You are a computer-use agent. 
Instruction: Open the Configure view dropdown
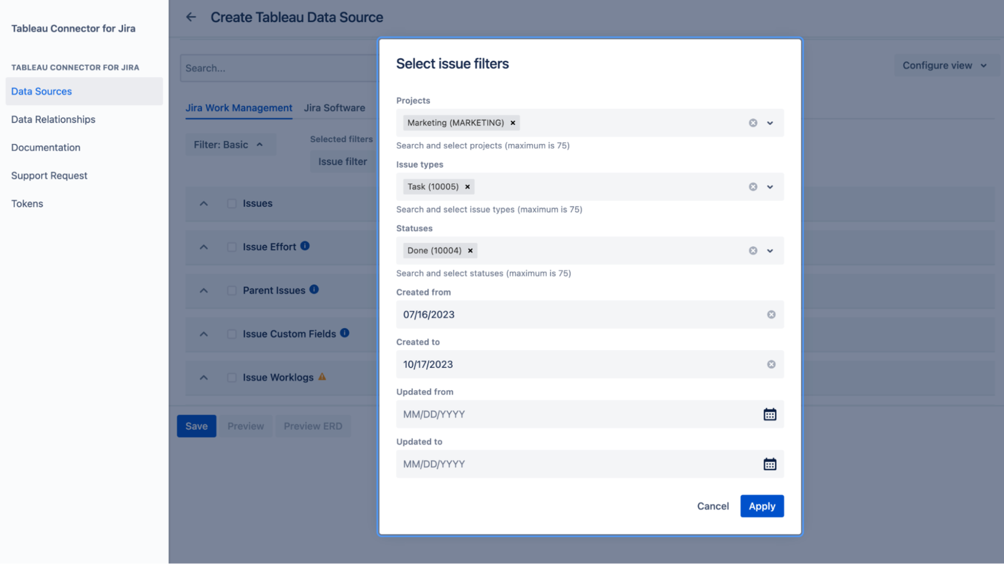coord(945,65)
